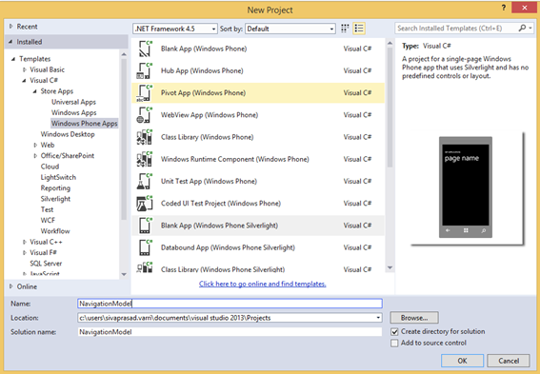
Task: Select Blank App (Windows Phone Silverlight) row text
Action: (x=219, y=226)
